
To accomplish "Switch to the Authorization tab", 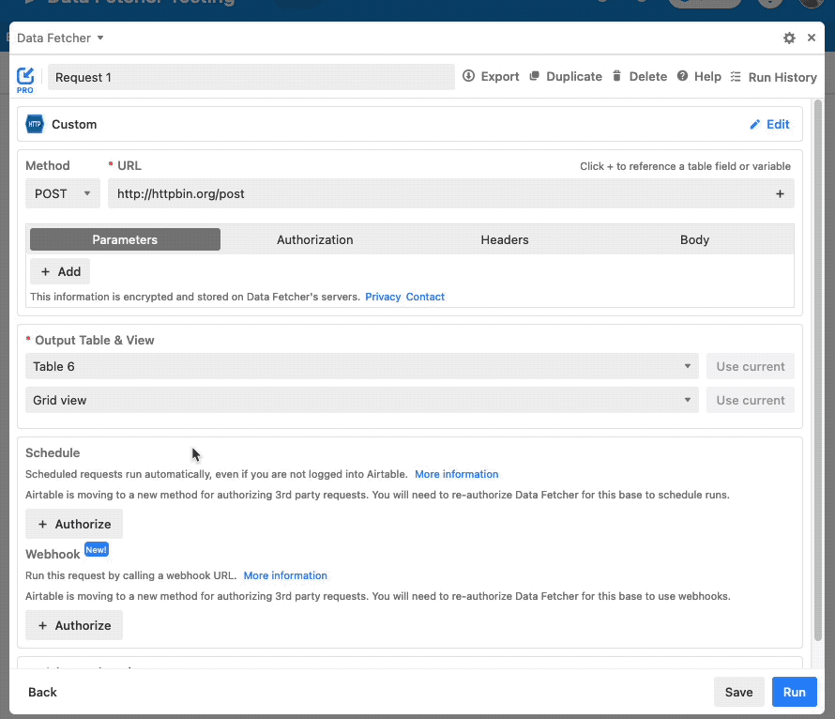I will 314,239.
